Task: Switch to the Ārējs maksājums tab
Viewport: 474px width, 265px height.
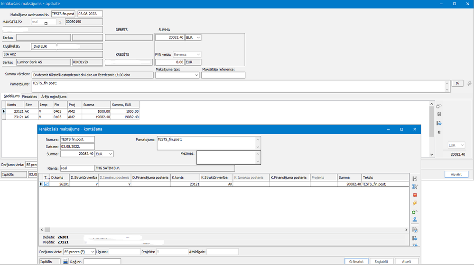Action: click(54, 97)
